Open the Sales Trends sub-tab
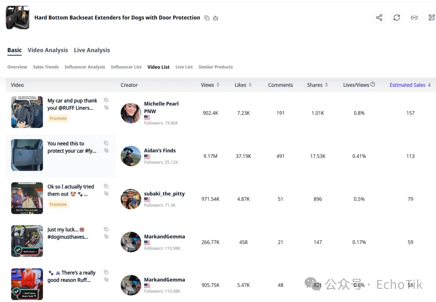The width and height of the screenshot is (436, 302). 46,67
